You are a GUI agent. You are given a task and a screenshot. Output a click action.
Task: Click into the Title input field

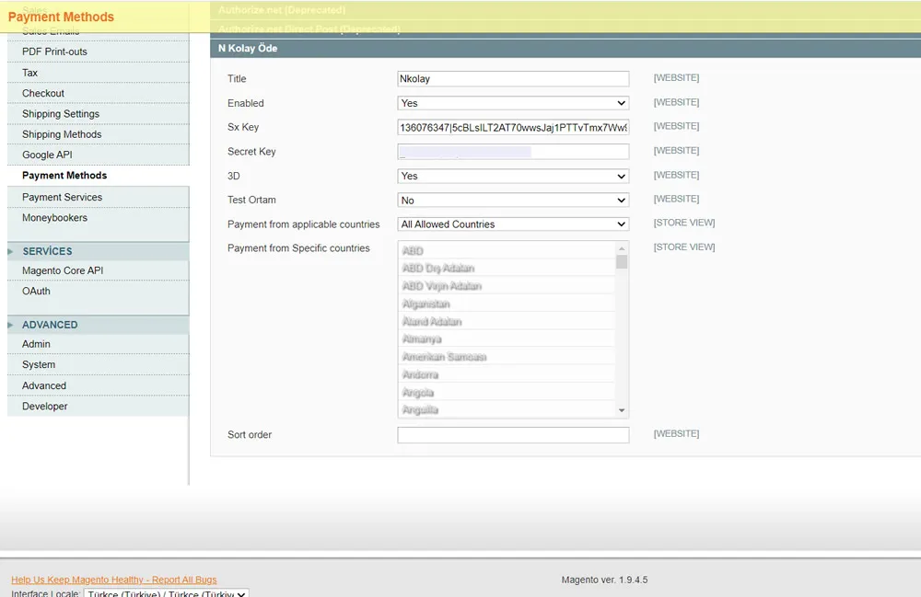513,79
